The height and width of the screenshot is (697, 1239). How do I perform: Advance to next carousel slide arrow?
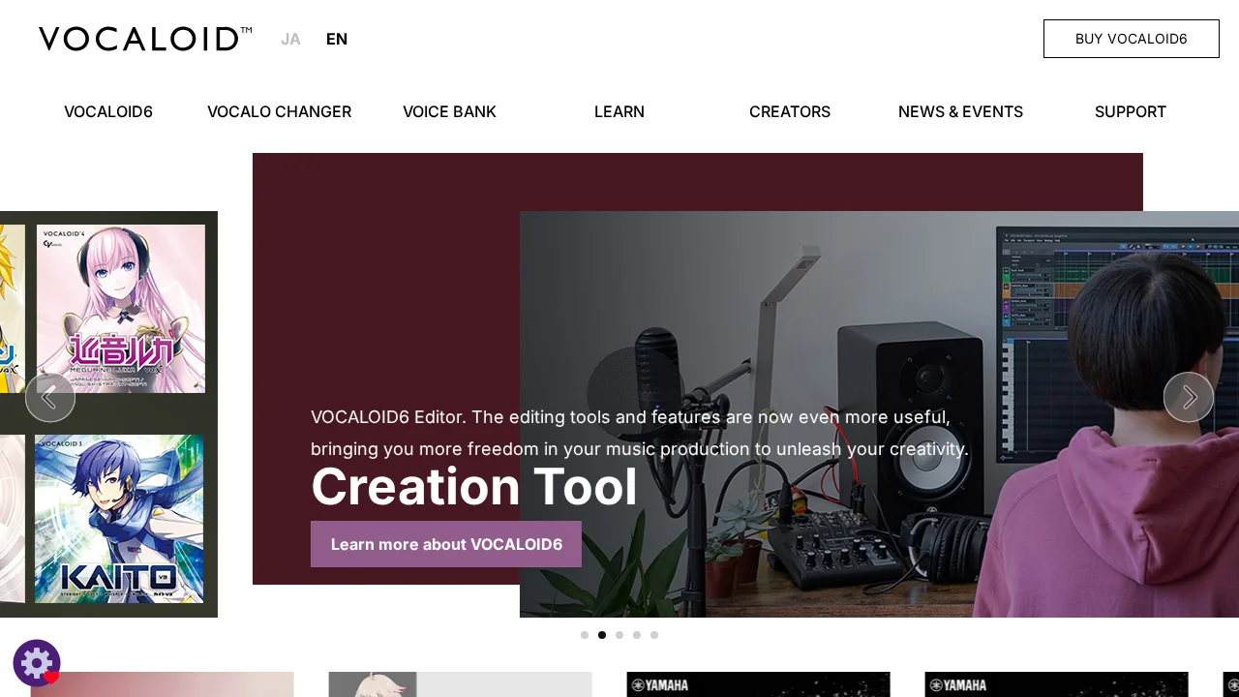[x=1189, y=397]
